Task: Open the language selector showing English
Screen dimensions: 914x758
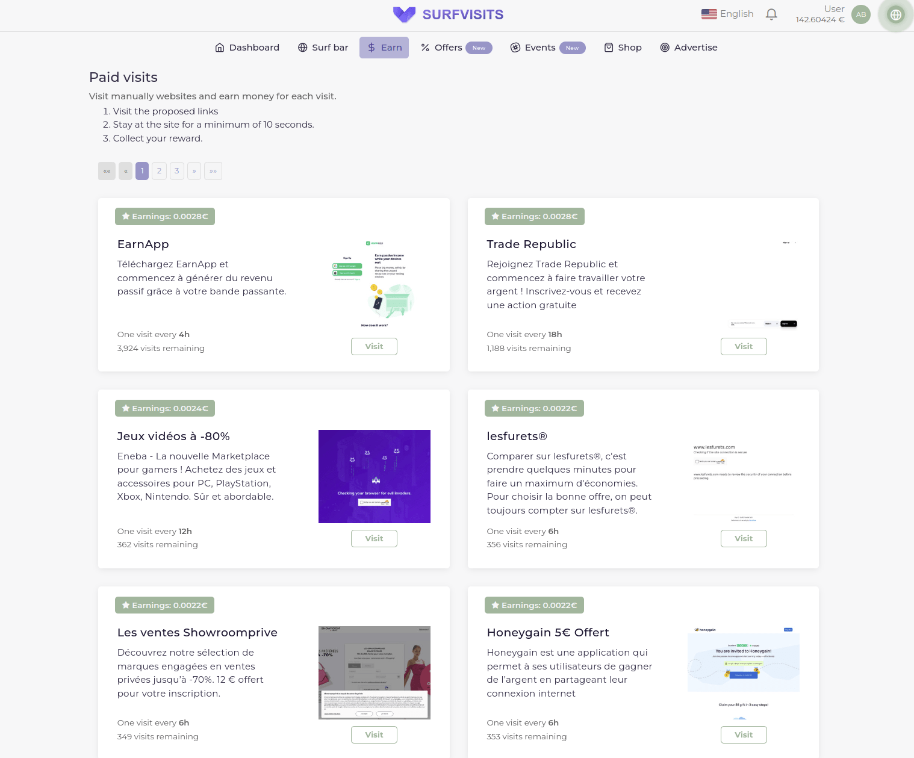Action: pyautogui.click(x=727, y=14)
